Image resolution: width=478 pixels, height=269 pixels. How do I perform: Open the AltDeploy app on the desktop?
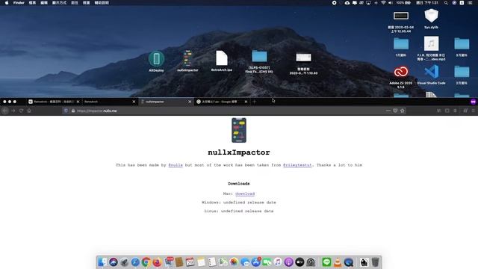(156, 59)
